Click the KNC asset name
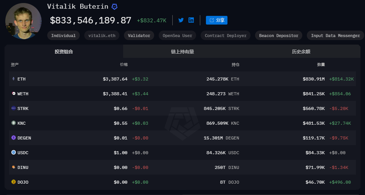This screenshot has height=195, width=365. [22, 123]
